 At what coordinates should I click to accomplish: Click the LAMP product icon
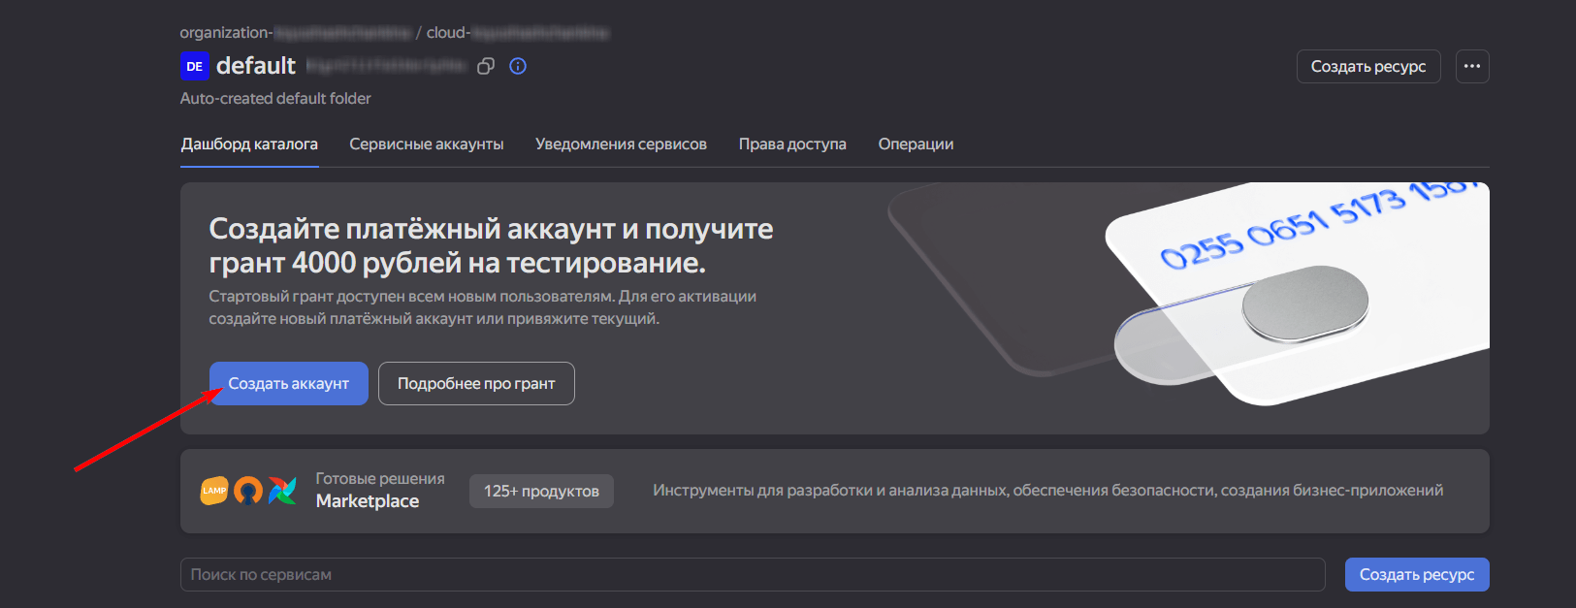tap(214, 491)
